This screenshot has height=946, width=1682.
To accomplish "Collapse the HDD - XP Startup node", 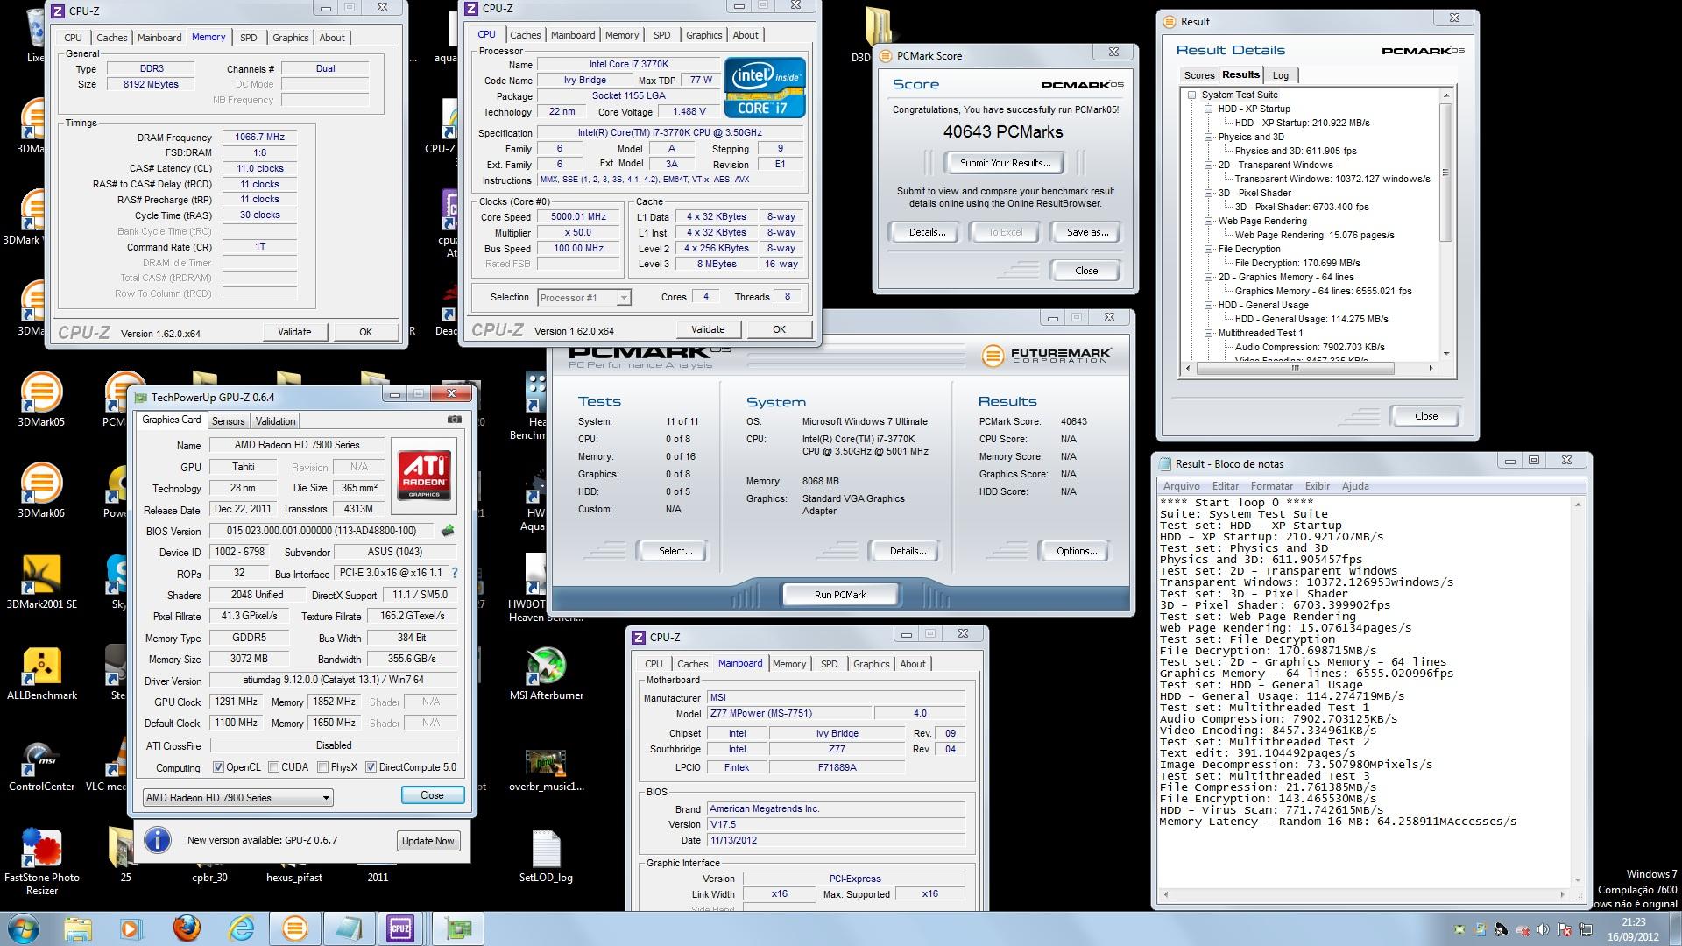I will (x=1209, y=109).
